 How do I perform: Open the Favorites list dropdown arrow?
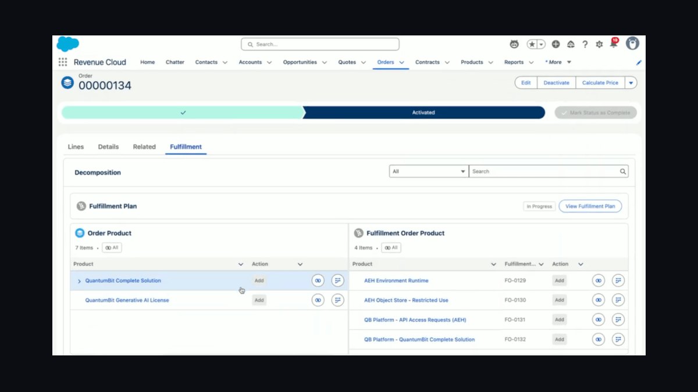542,44
